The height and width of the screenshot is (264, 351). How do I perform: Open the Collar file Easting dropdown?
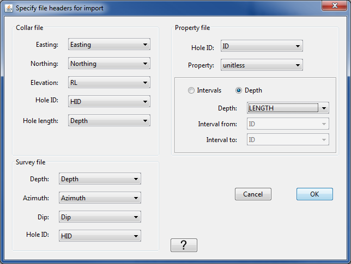109,44
